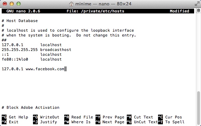201x126 pixels.
Task: Toggle split pane icon above scrollbar
Action: [x=199, y=11]
